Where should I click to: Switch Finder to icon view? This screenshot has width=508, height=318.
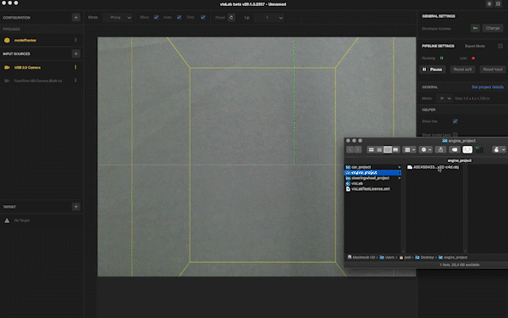(372, 149)
